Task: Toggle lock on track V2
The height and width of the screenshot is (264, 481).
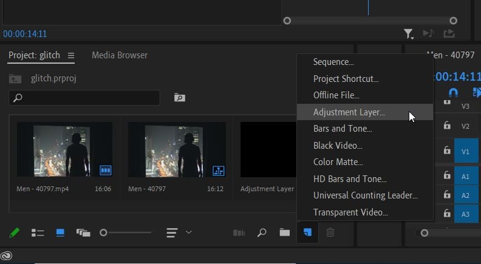Action: [447, 126]
